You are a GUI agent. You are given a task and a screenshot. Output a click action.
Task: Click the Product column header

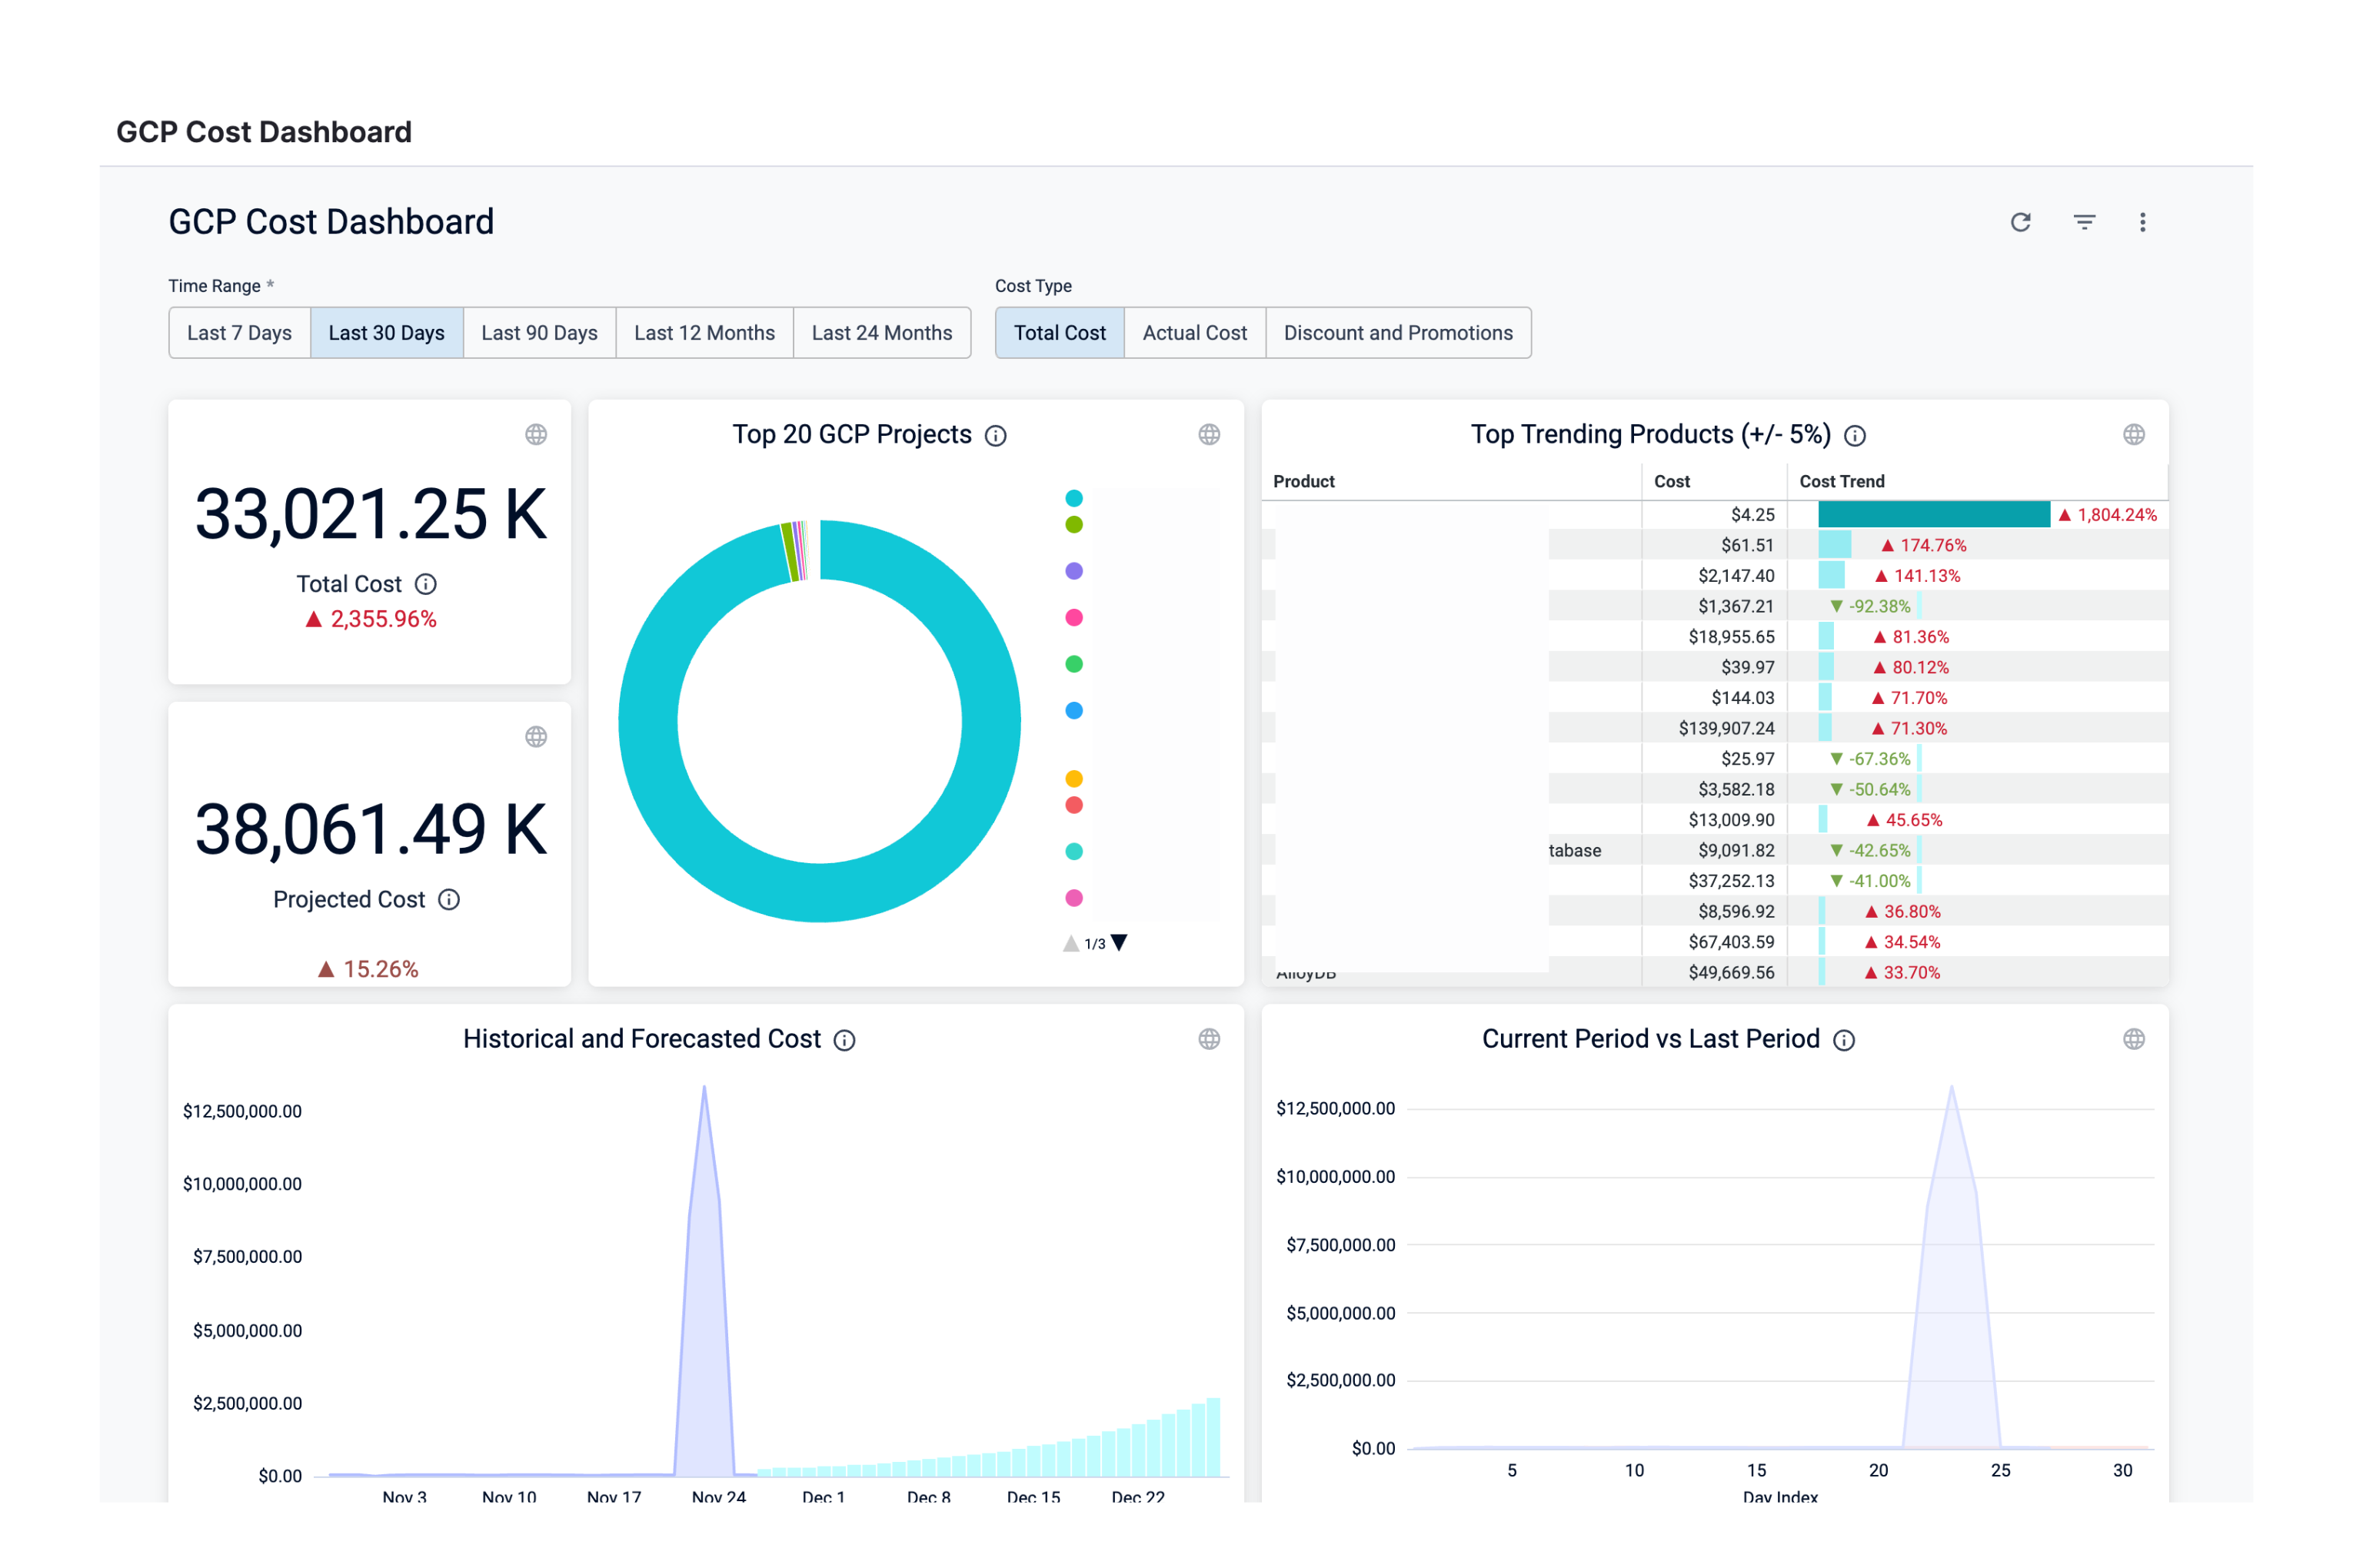tap(1303, 481)
